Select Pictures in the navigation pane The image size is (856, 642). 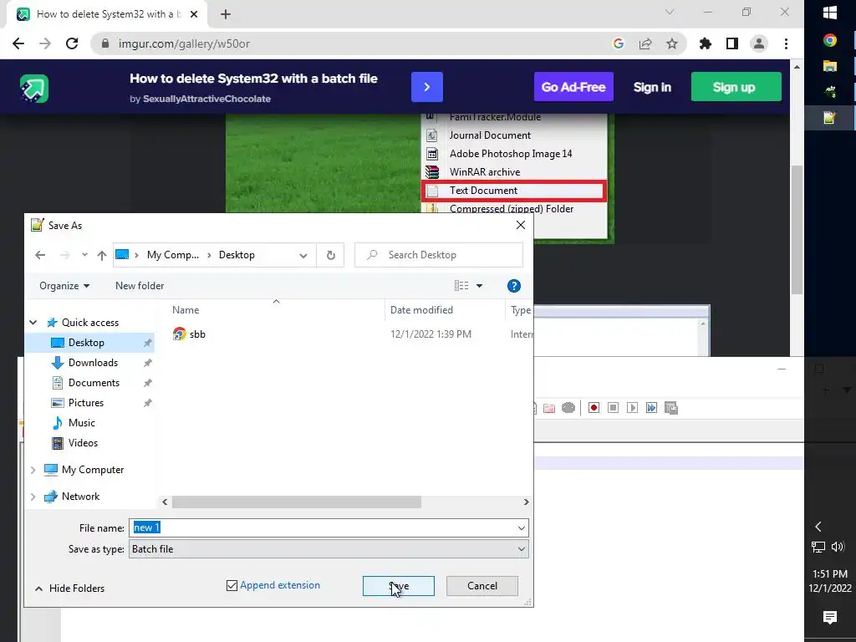[x=86, y=403]
